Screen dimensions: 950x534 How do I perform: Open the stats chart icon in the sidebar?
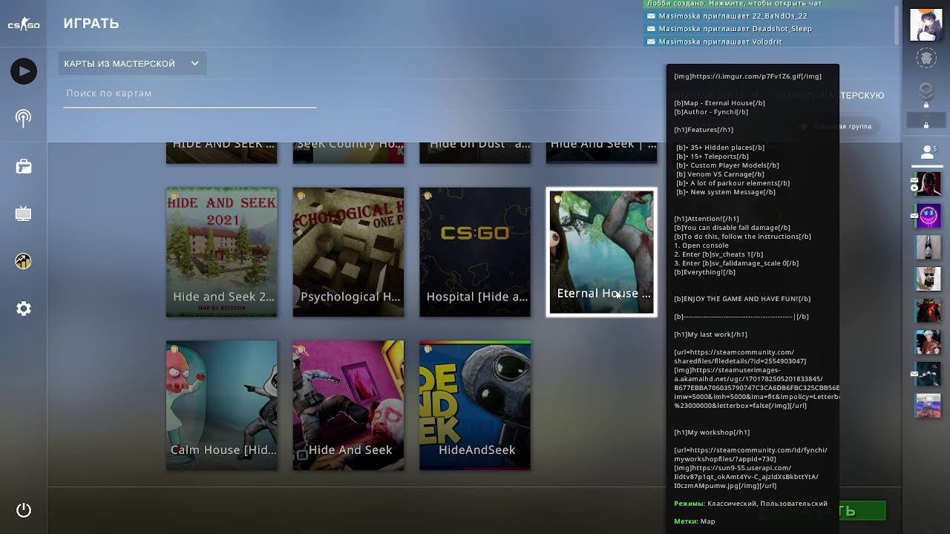[x=24, y=261]
